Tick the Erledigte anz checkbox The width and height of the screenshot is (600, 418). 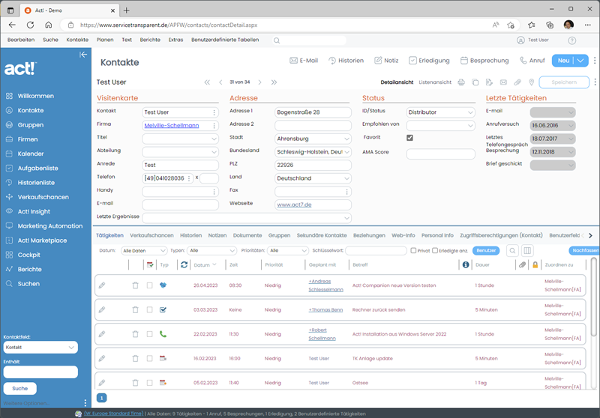pos(435,250)
